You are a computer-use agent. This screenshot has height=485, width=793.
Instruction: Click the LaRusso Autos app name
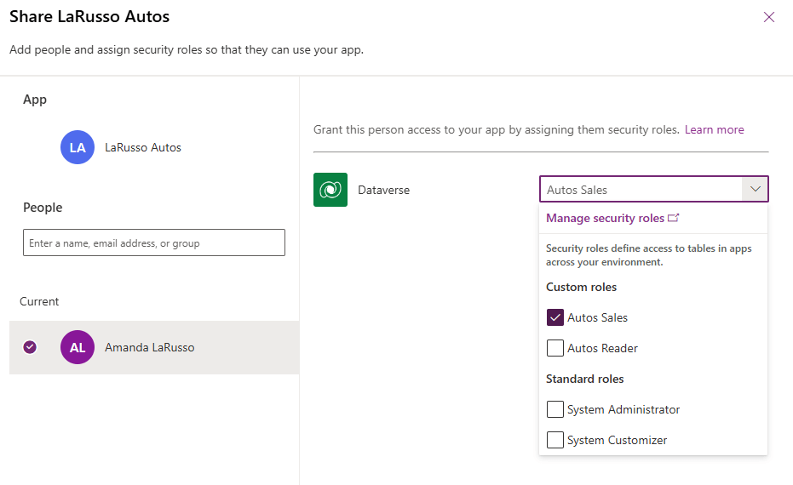pyautogui.click(x=143, y=147)
